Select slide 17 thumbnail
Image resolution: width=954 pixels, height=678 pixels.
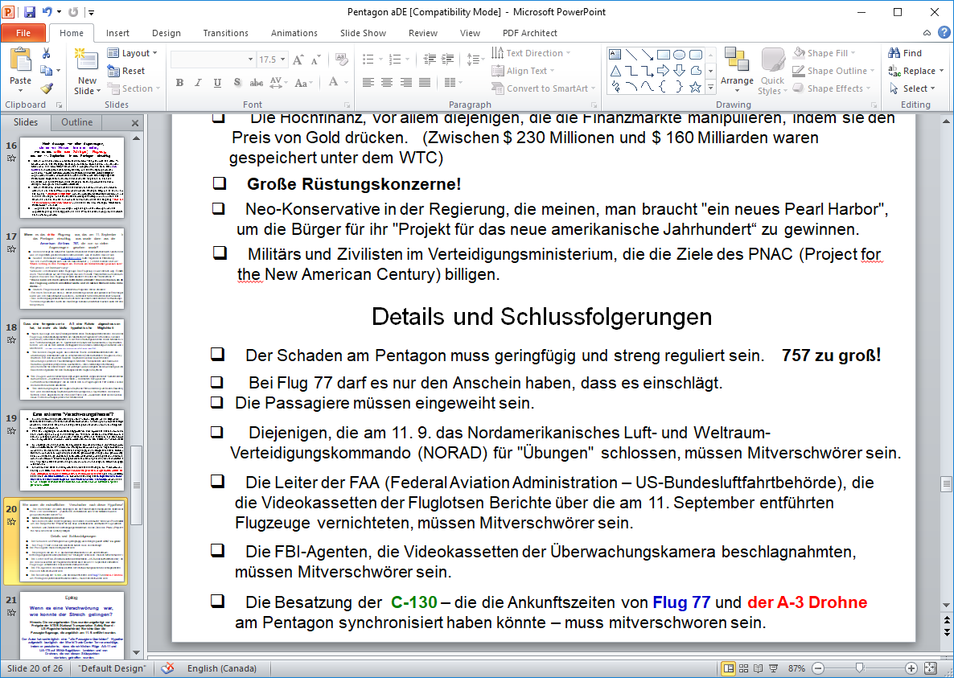coord(72,269)
